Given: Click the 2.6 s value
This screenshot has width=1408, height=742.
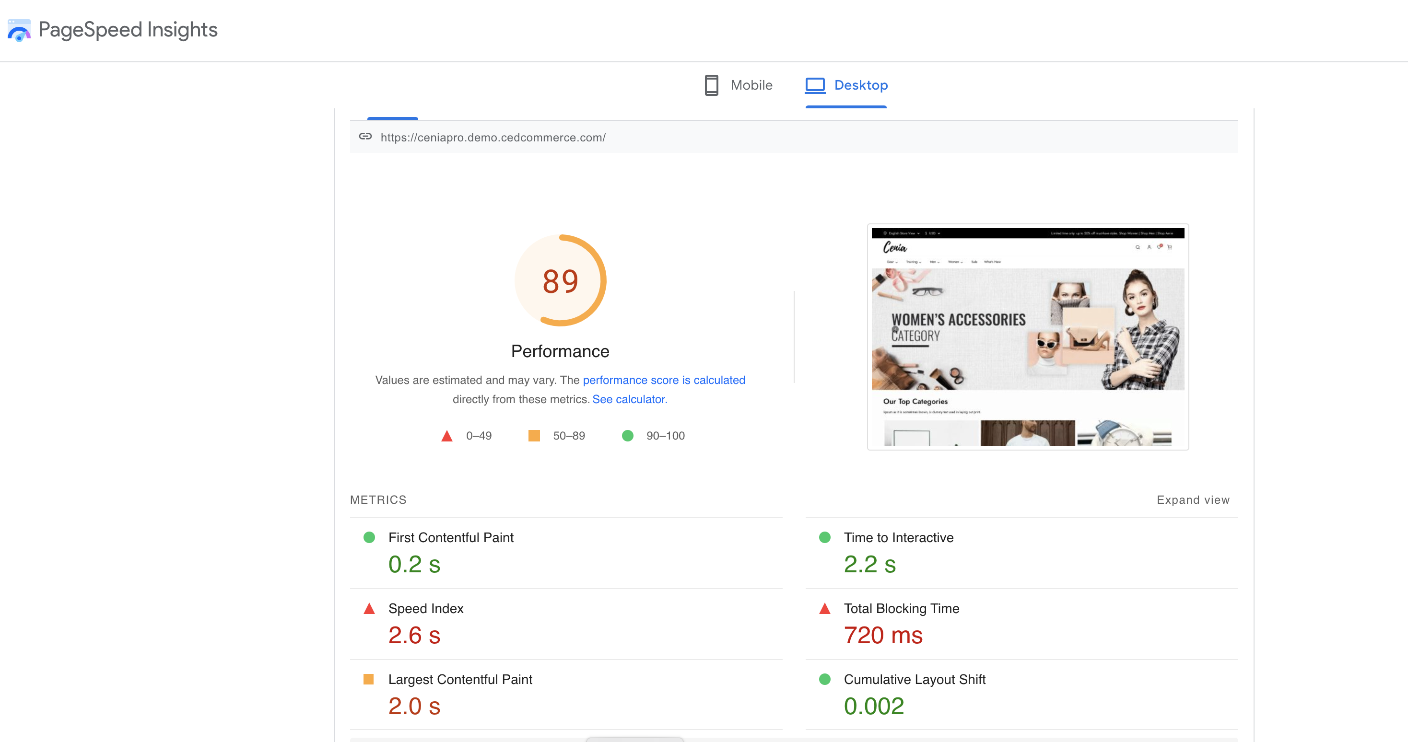Looking at the screenshot, I should 414,636.
